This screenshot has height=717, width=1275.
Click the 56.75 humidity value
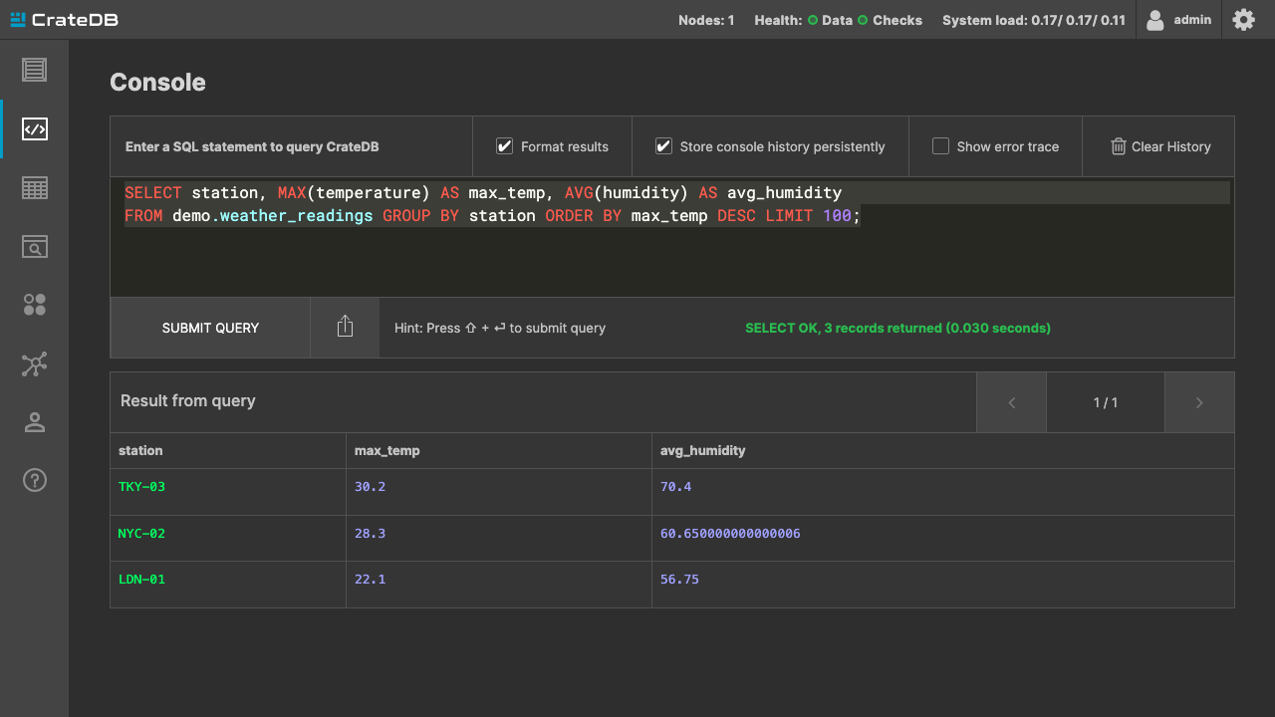click(x=679, y=580)
